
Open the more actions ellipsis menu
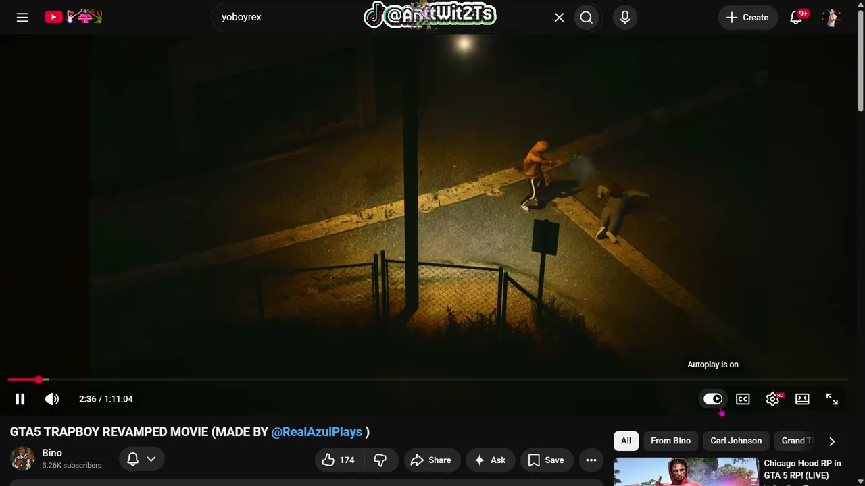coord(591,460)
